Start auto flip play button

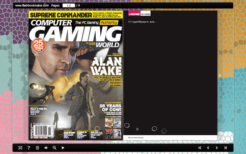63,148
